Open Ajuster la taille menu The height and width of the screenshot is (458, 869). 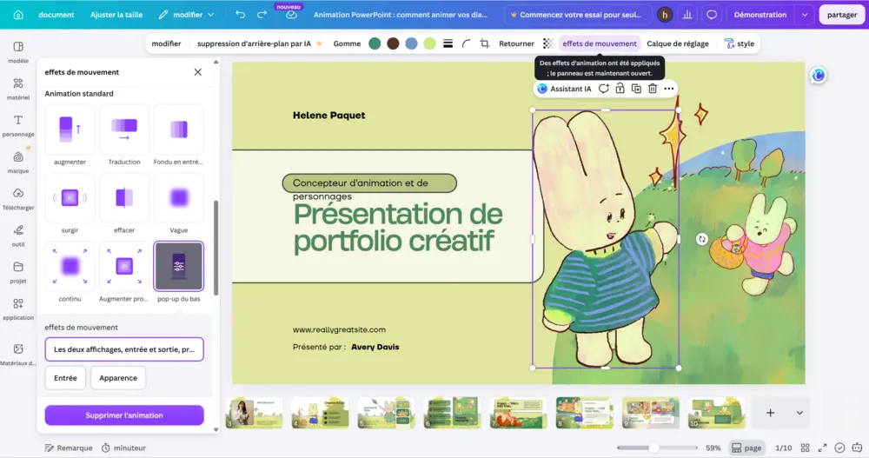(116, 15)
